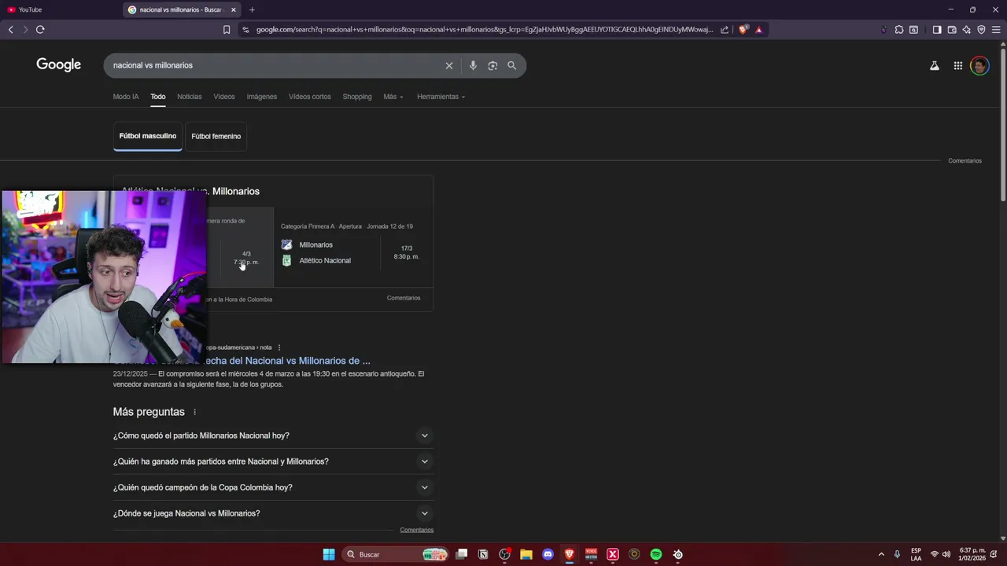Image resolution: width=1007 pixels, height=566 pixels.
Task: Open Comentarios link at the top right of results
Action: [965, 160]
